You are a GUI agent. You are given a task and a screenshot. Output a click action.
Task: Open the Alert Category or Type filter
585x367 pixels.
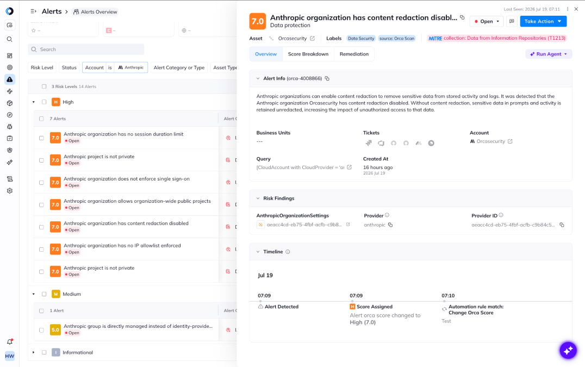179,67
